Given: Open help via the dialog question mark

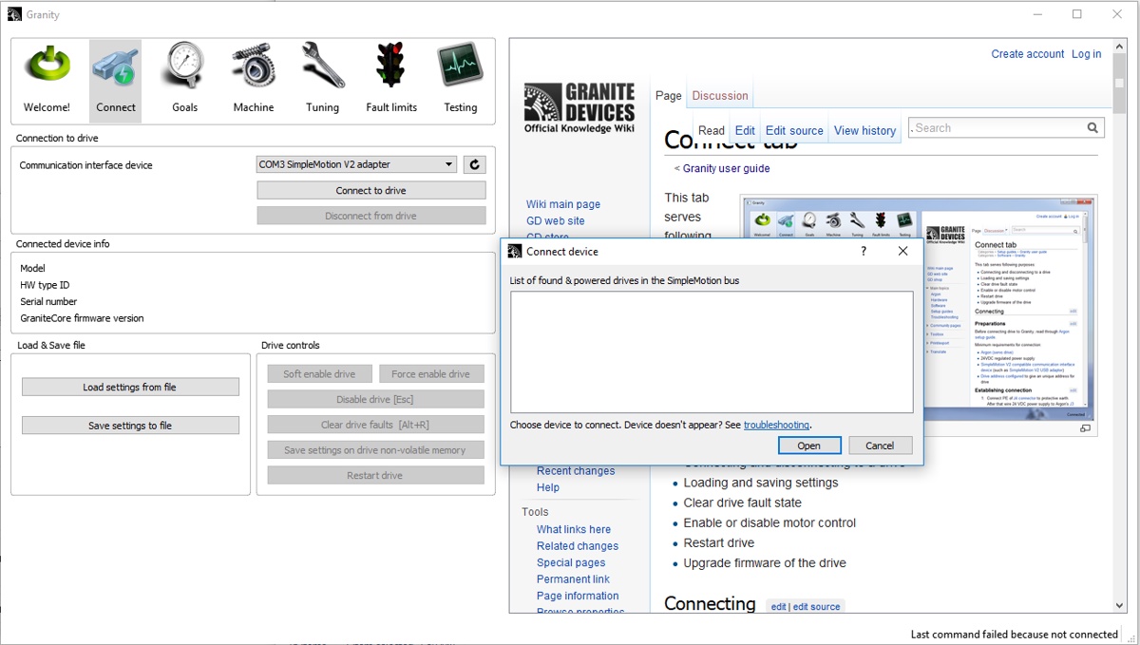Looking at the screenshot, I should click(863, 251).
